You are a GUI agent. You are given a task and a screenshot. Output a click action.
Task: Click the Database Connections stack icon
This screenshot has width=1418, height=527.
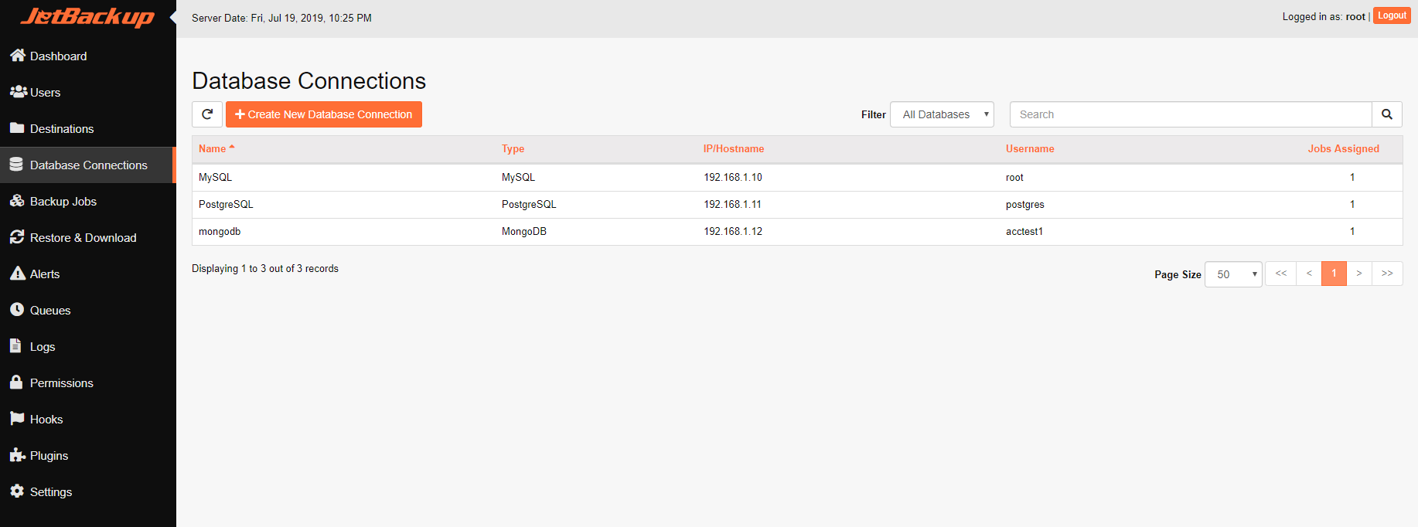pos(16,165)
